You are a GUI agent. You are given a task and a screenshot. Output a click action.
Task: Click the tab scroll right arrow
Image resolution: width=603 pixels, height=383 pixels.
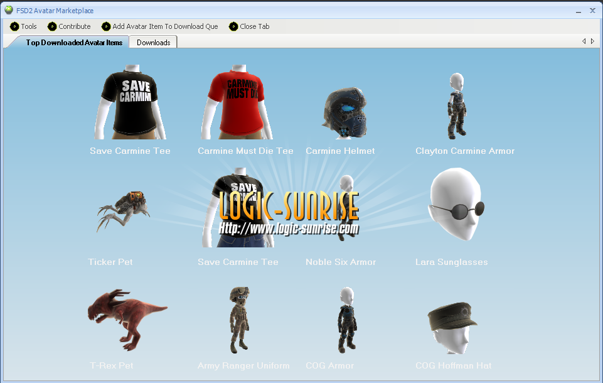click(x=592, y=41)
